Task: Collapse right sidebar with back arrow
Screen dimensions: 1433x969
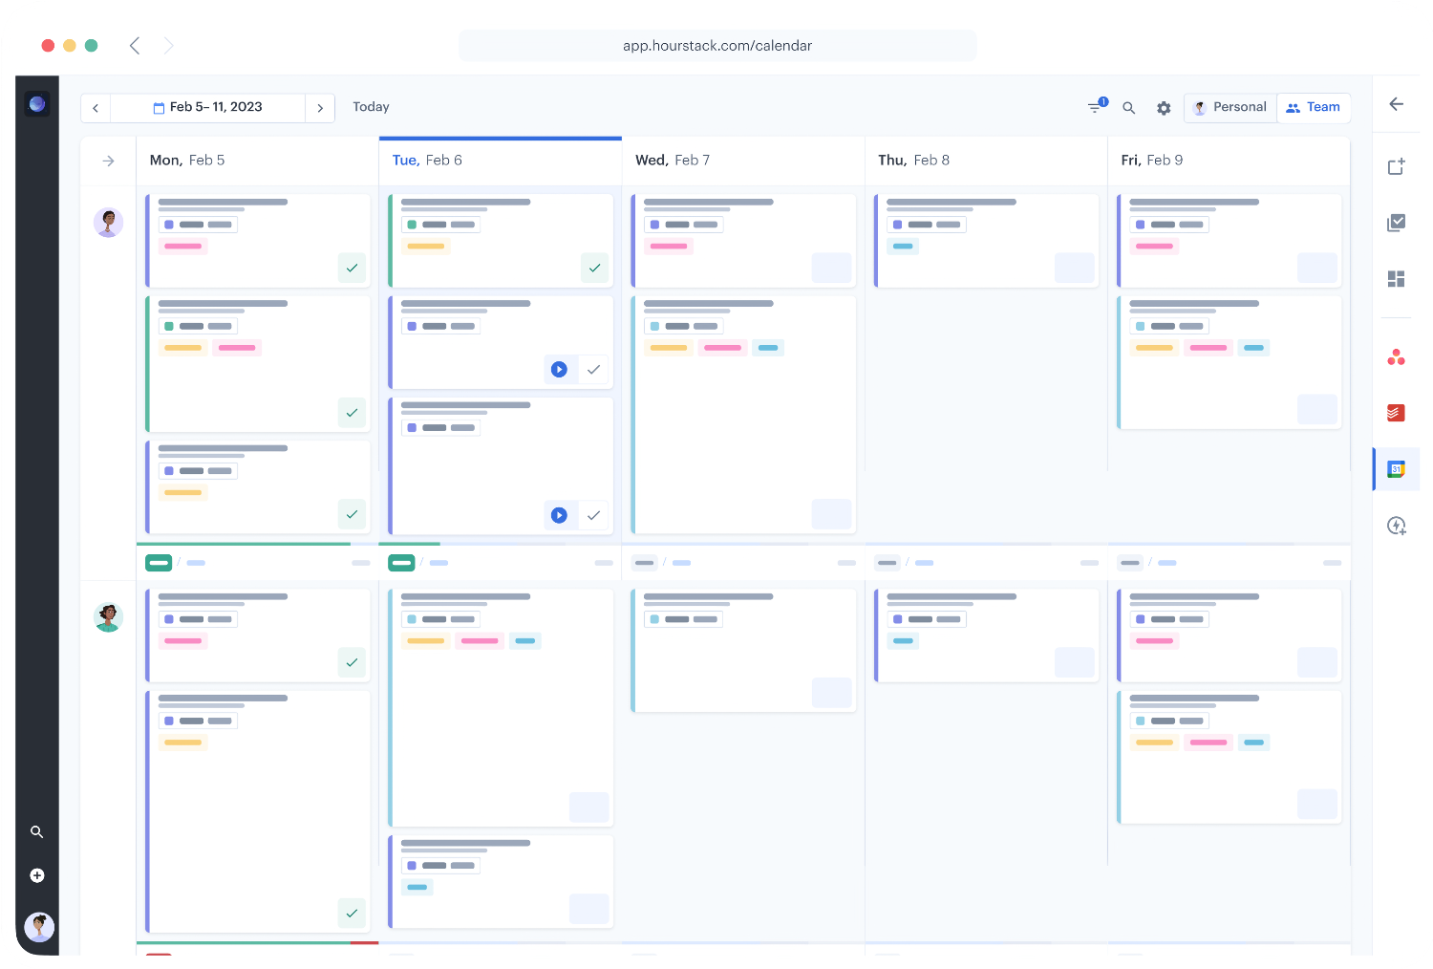Action: (1396, 104)
